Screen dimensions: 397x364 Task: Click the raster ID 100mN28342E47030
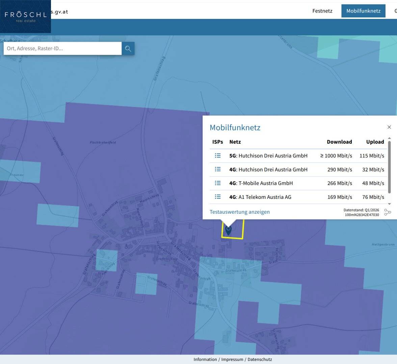click(362, 215)
